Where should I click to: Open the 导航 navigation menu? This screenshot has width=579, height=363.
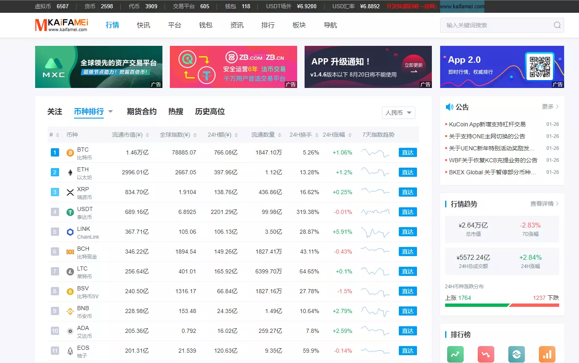click(x=330, y=25)
